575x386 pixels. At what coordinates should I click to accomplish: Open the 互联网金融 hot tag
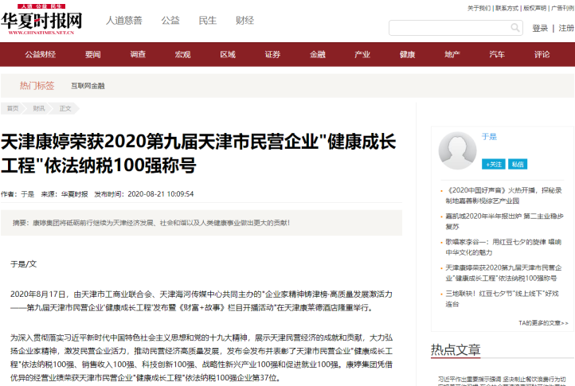pos(88,86)
